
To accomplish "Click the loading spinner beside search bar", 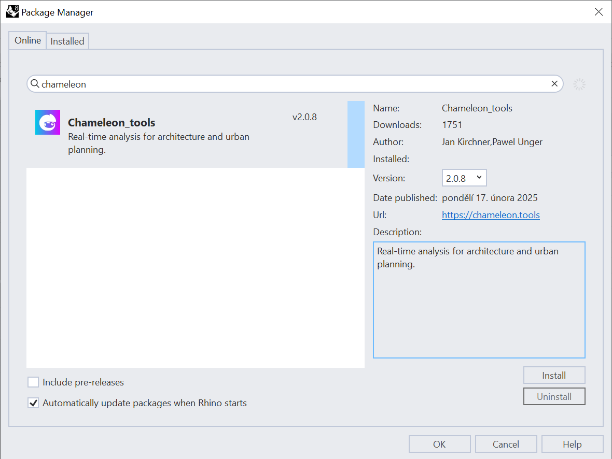I will [x=579, y=84].
